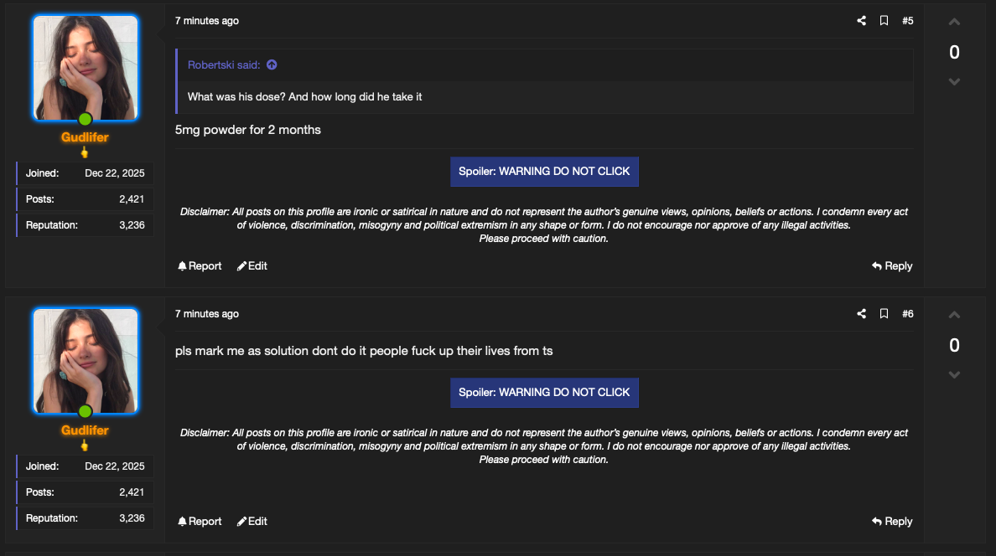996x556 pixels.
Task: Open post #6 permalink number
Action: click(x=908, y=313)
